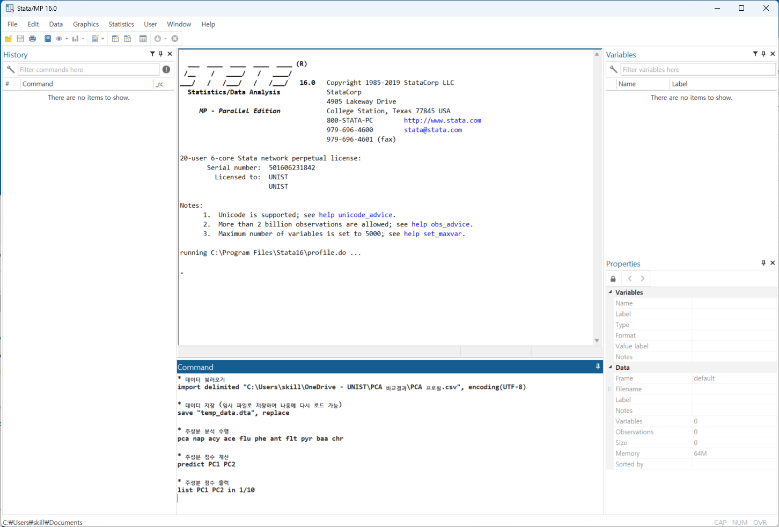
Task: Click the Print toolbar icon
Action: click(32, 39)
